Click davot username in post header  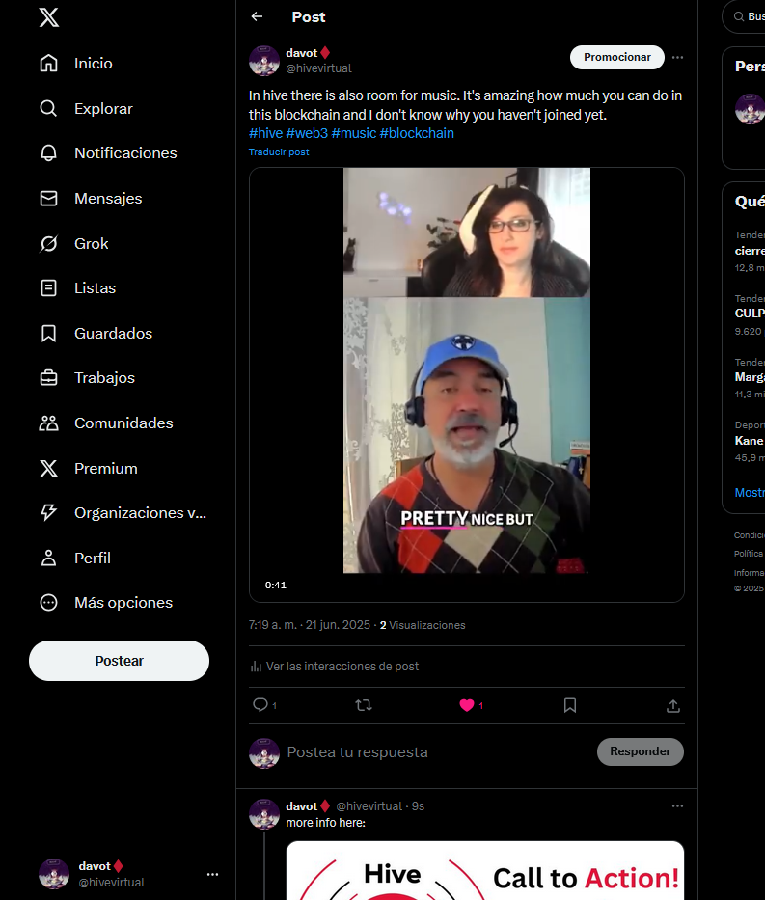tap(301, 53)
